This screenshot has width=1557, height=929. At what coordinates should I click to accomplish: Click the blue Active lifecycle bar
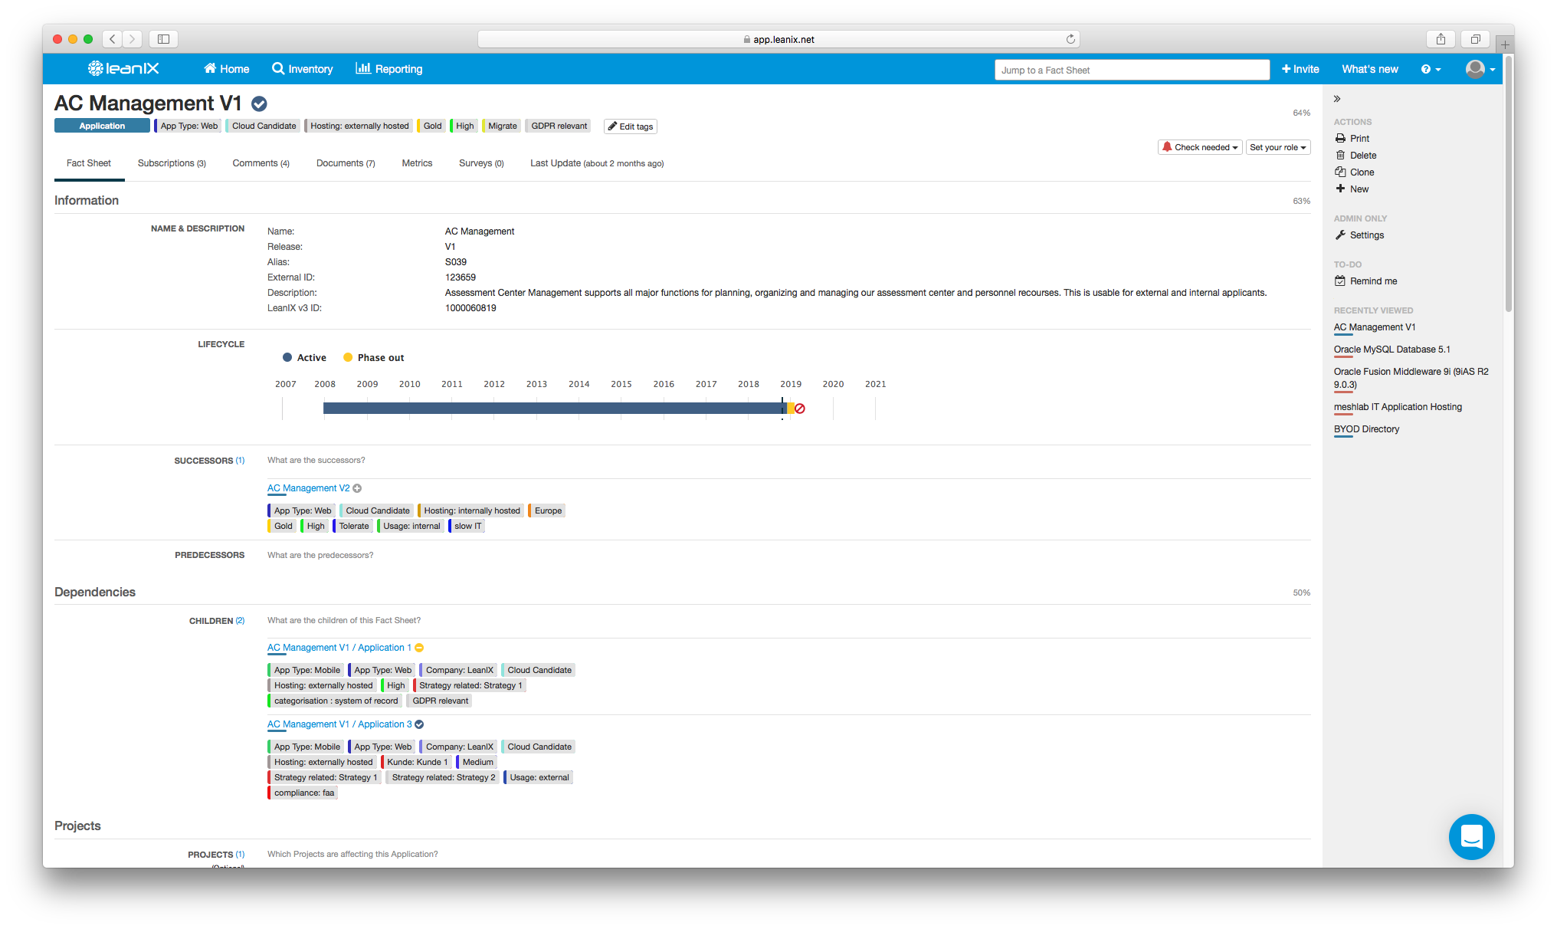[x=555, y=409]
